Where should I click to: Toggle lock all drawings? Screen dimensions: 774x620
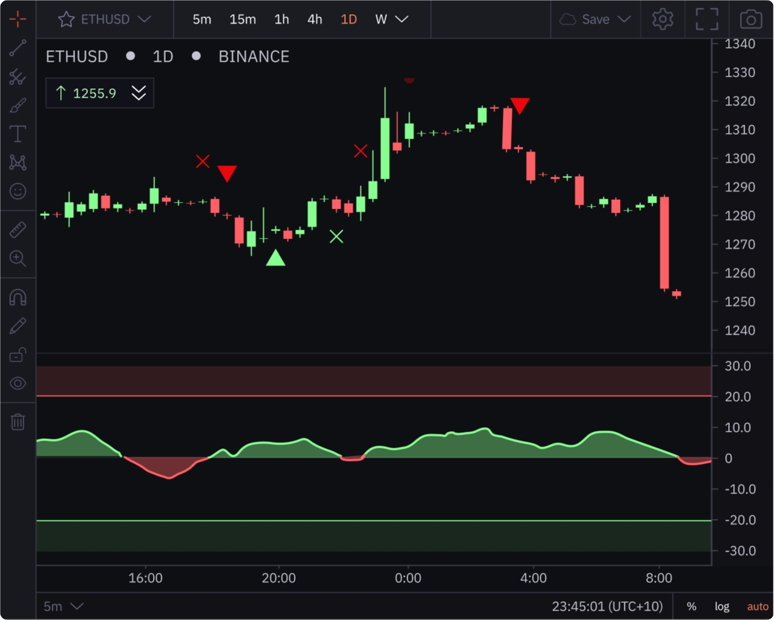pos(18,354)
